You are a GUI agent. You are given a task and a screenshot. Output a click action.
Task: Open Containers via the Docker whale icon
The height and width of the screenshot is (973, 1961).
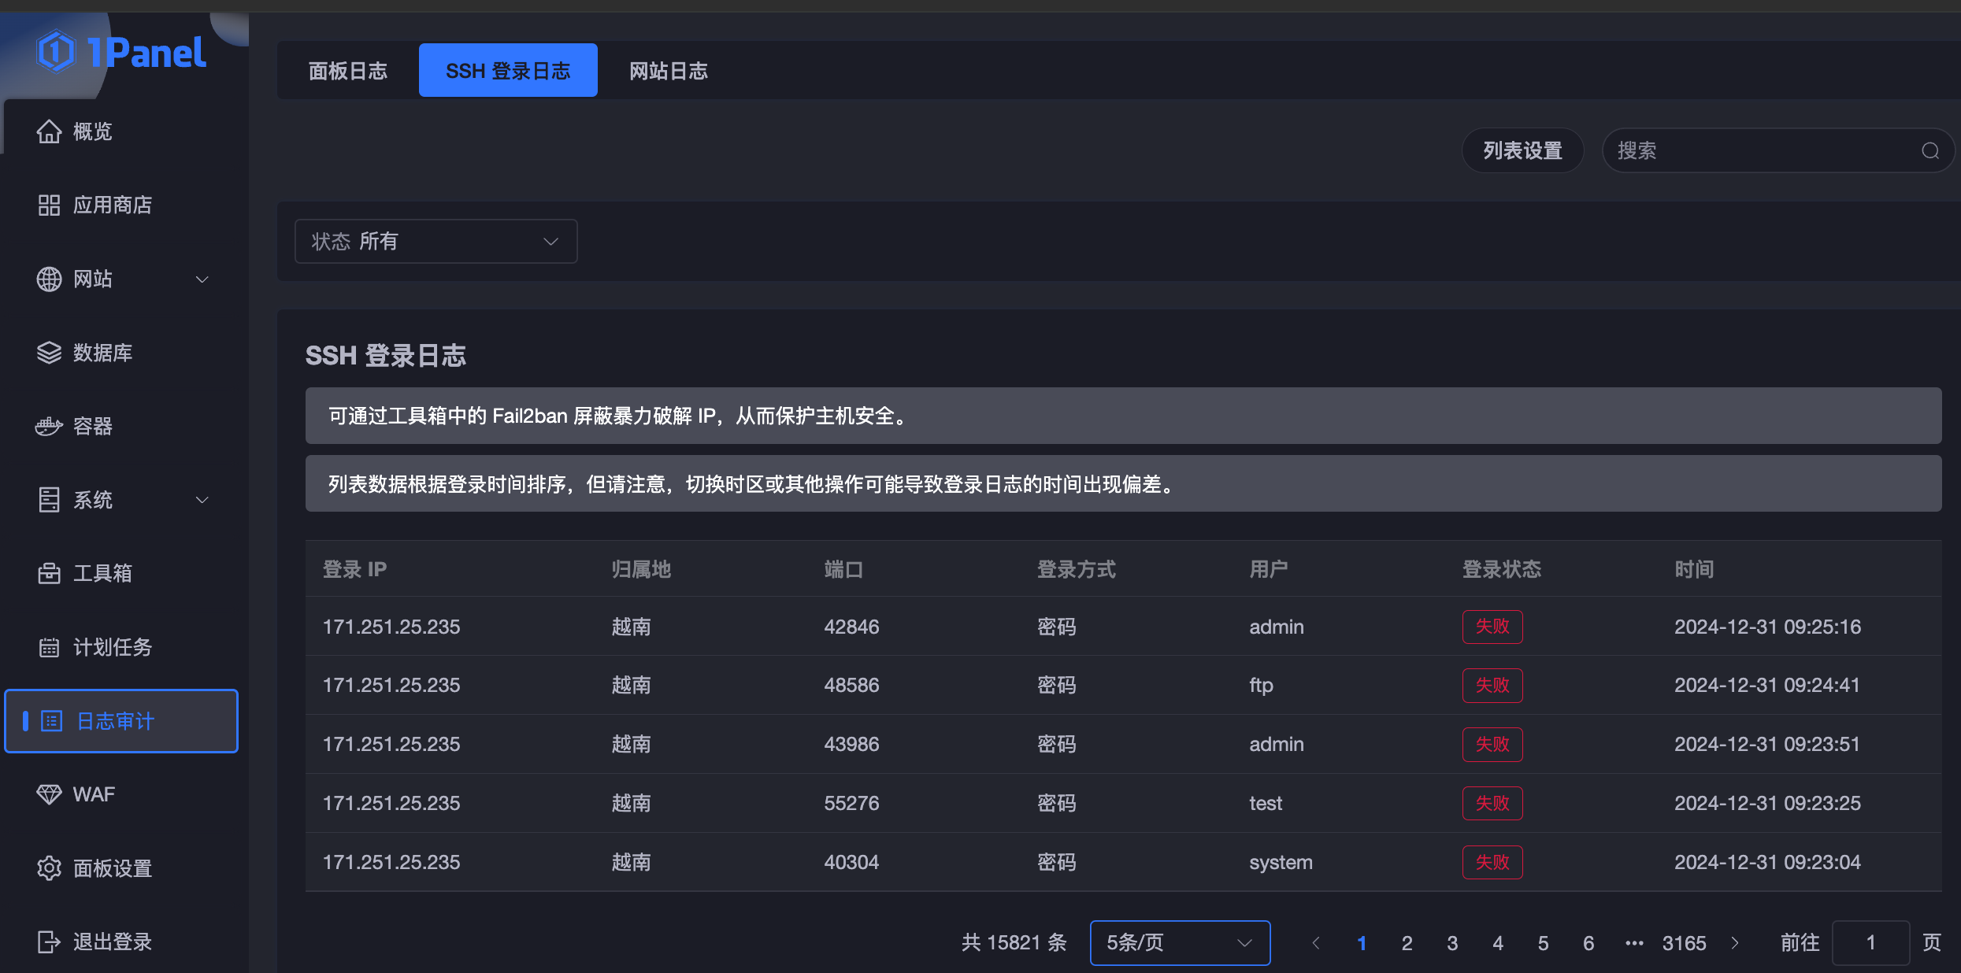pyautogui.click(x=49, y=427)
